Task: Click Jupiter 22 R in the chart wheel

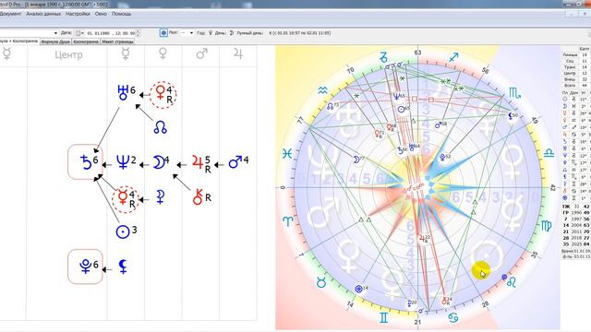Action: click(x=425, y=239)
